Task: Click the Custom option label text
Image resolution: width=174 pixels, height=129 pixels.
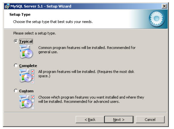Action: (26, 91)
